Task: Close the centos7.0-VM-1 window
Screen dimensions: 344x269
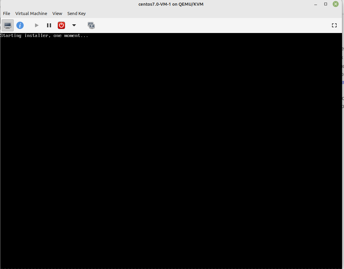Action: tap(336, 4)
